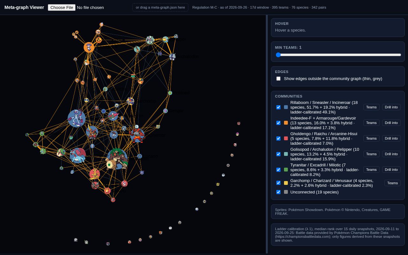Viewport: 408px width, 255px height.
Task: Click the yellow Garchomp community color swatch
Action: (286, 183)
